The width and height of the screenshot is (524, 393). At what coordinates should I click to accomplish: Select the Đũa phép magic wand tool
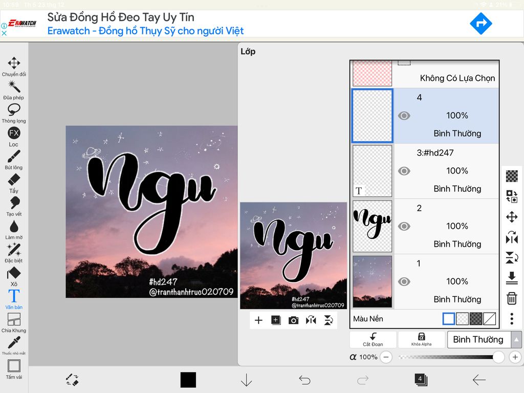point(14,90)
